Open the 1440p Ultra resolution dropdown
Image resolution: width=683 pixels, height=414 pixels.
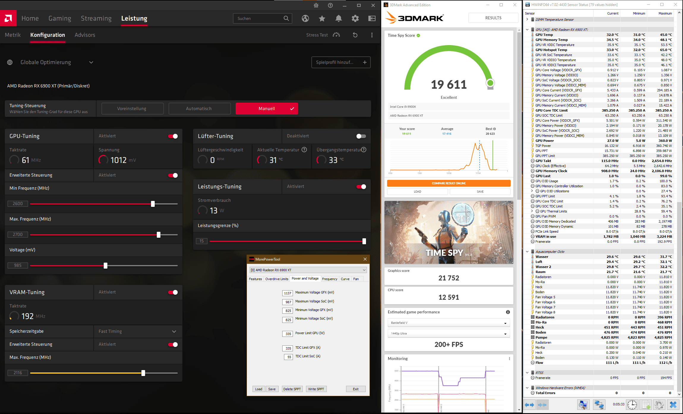point(449,334)
